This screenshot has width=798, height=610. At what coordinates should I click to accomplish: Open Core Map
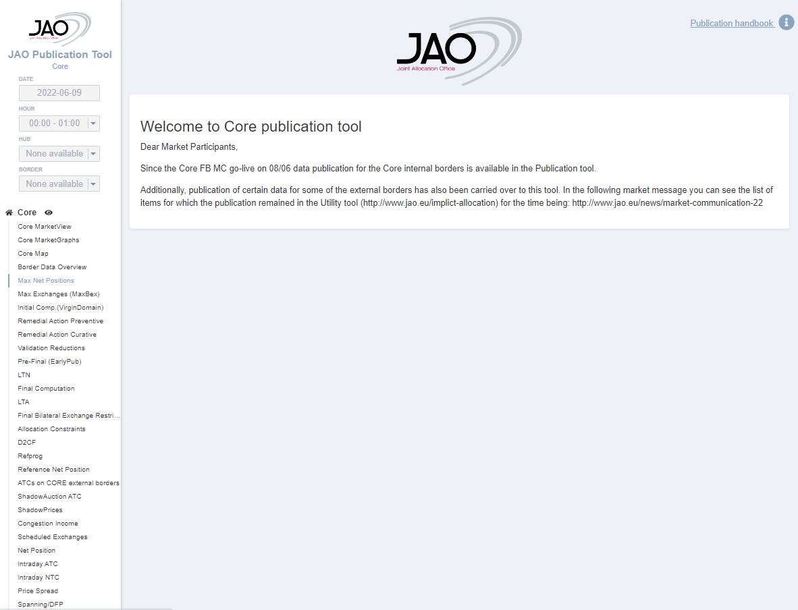coord(33,253)
